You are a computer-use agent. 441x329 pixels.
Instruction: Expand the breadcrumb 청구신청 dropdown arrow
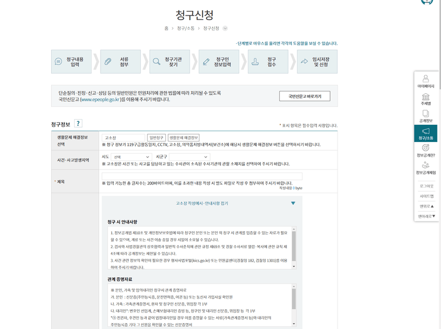pos(225,28)
